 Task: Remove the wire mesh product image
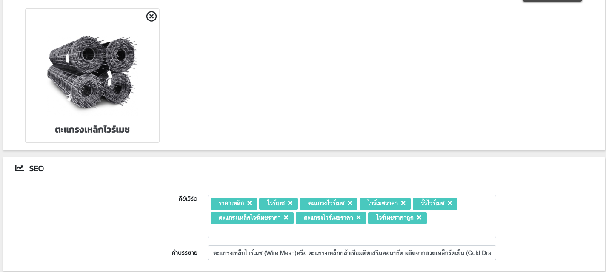tap(151, 16)
